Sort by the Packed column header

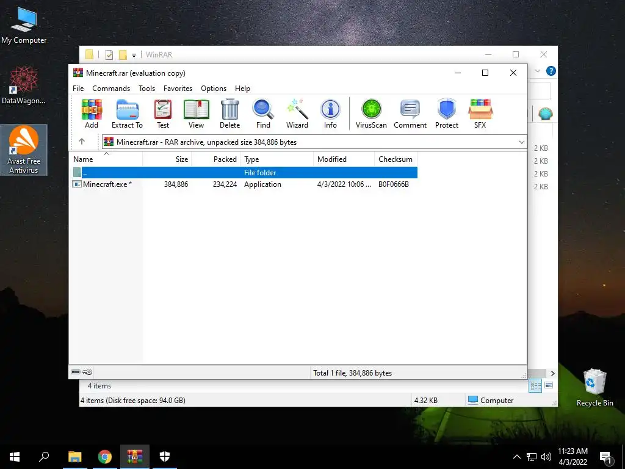pos(216,159)
